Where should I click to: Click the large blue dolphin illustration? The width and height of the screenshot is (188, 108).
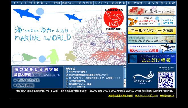tap(27, 14)
